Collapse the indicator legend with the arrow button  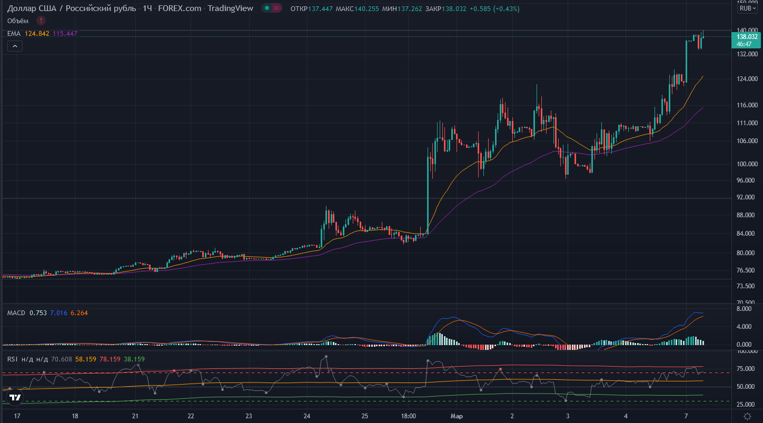pyautogui.click(x=15, y=46)
